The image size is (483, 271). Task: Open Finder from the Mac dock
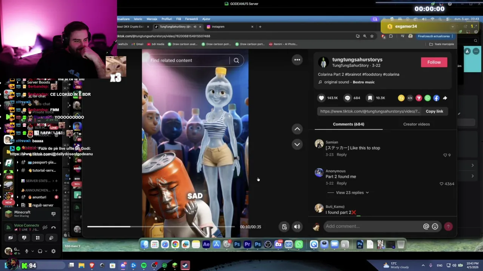(145, 245)
